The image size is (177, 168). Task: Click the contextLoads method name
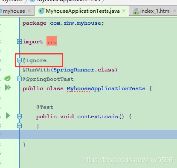pos(98,117)
